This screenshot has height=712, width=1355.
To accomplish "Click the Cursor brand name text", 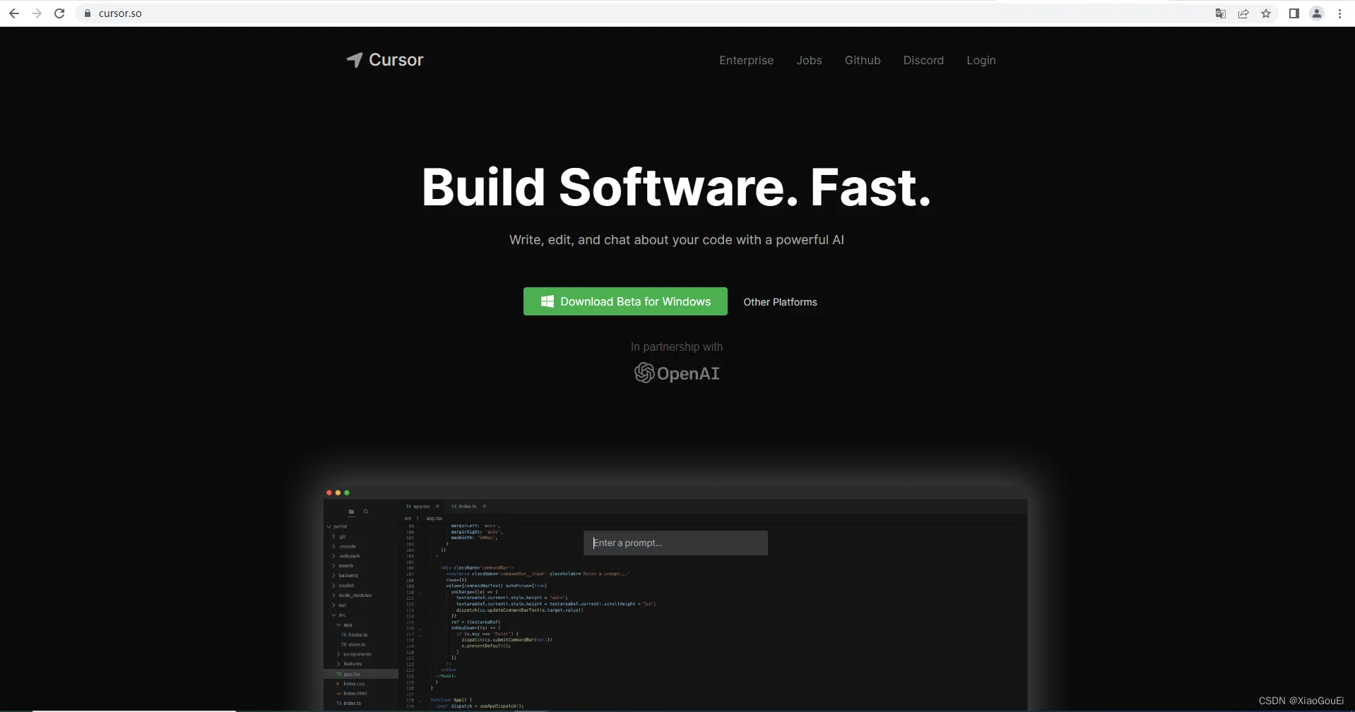I will (396, 60).
